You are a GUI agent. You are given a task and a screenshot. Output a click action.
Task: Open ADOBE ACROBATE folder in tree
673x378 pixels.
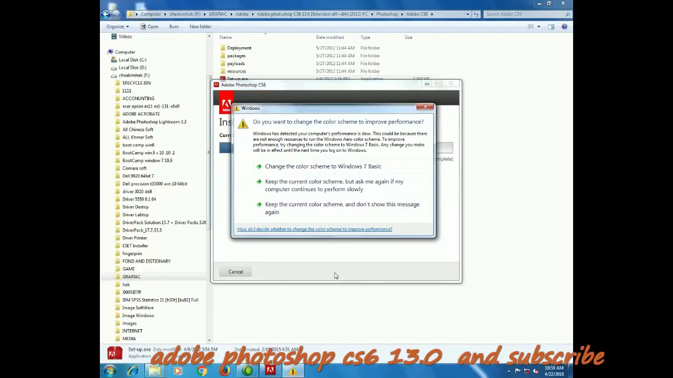pyautogui.click(x=141, y=114)
